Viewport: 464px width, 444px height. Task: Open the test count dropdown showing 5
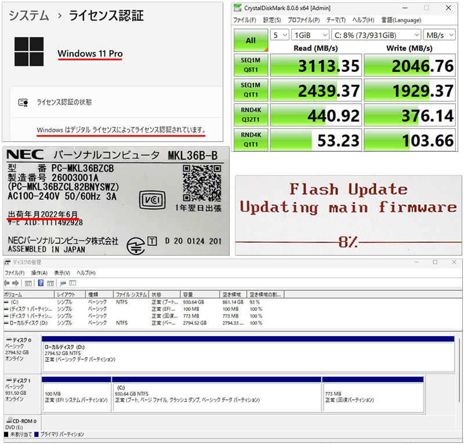click(280, 35)
